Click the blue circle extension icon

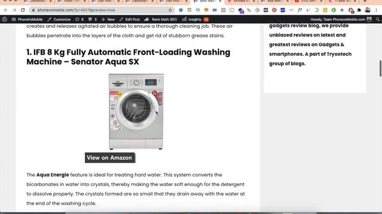tap(181, 10)
